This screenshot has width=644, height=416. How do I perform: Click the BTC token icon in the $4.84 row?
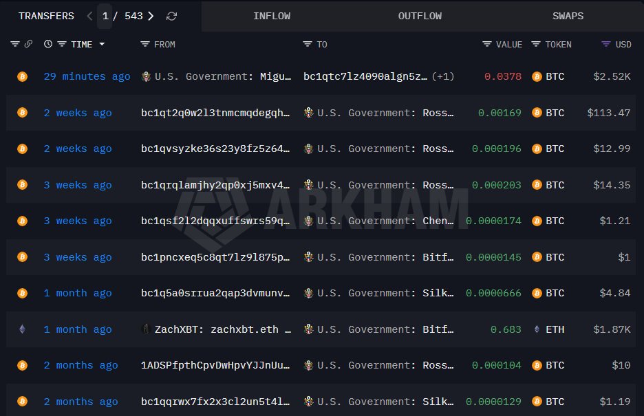click(537, 293)
